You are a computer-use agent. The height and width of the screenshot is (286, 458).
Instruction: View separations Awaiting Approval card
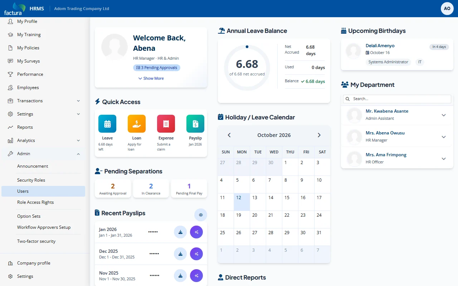[x=113, y=189]
